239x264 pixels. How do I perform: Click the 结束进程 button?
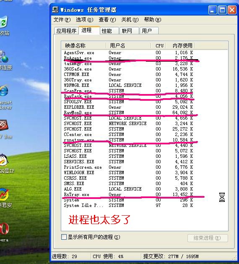pos(208,238)
